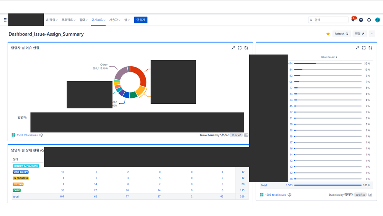Maximize the Issue Count statistics gadget
This screenshot has height=216, width=383.
pyautogui.click(x=364, y=48)
